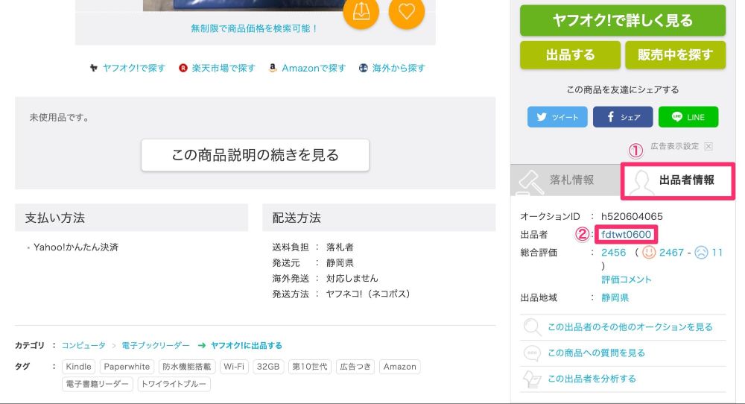
Task: Open seller fdtwt0600 profile link
Action: [626, 234]
